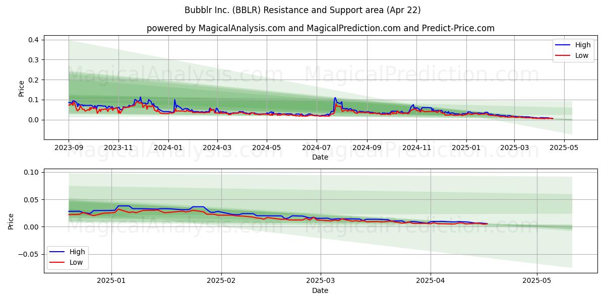Click 'High' in the top chart legend

point(583,45)
